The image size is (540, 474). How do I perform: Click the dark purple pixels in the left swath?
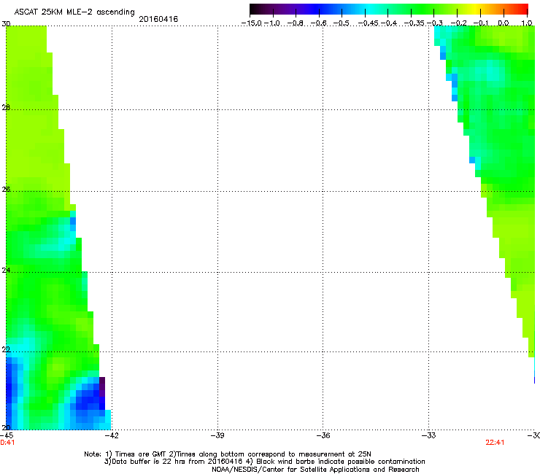coord(102,388)
